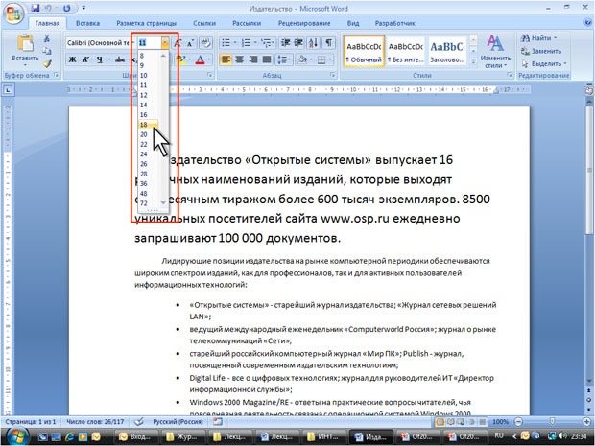Viewport: 595px width, 446px height.
Task: Open Line Spacing dropdown
Action: 284,59
